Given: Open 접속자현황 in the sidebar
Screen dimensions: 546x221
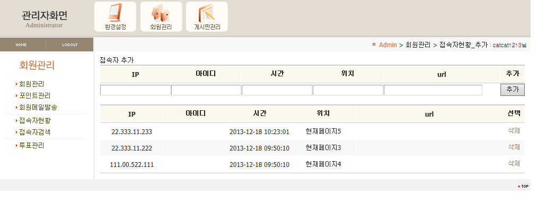Looking at the screenshot, I should [x=34, y=120].
